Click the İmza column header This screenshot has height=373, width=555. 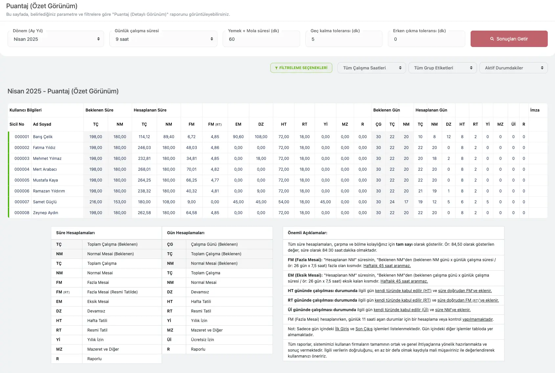[x=535, y=110]
